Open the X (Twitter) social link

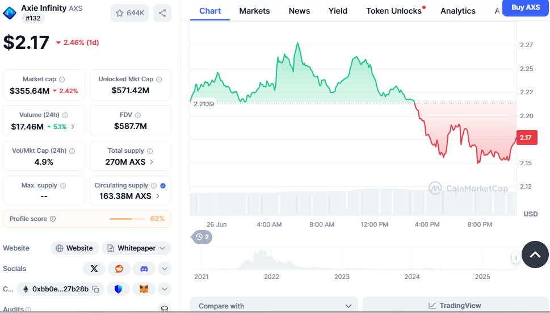point(94,269)
